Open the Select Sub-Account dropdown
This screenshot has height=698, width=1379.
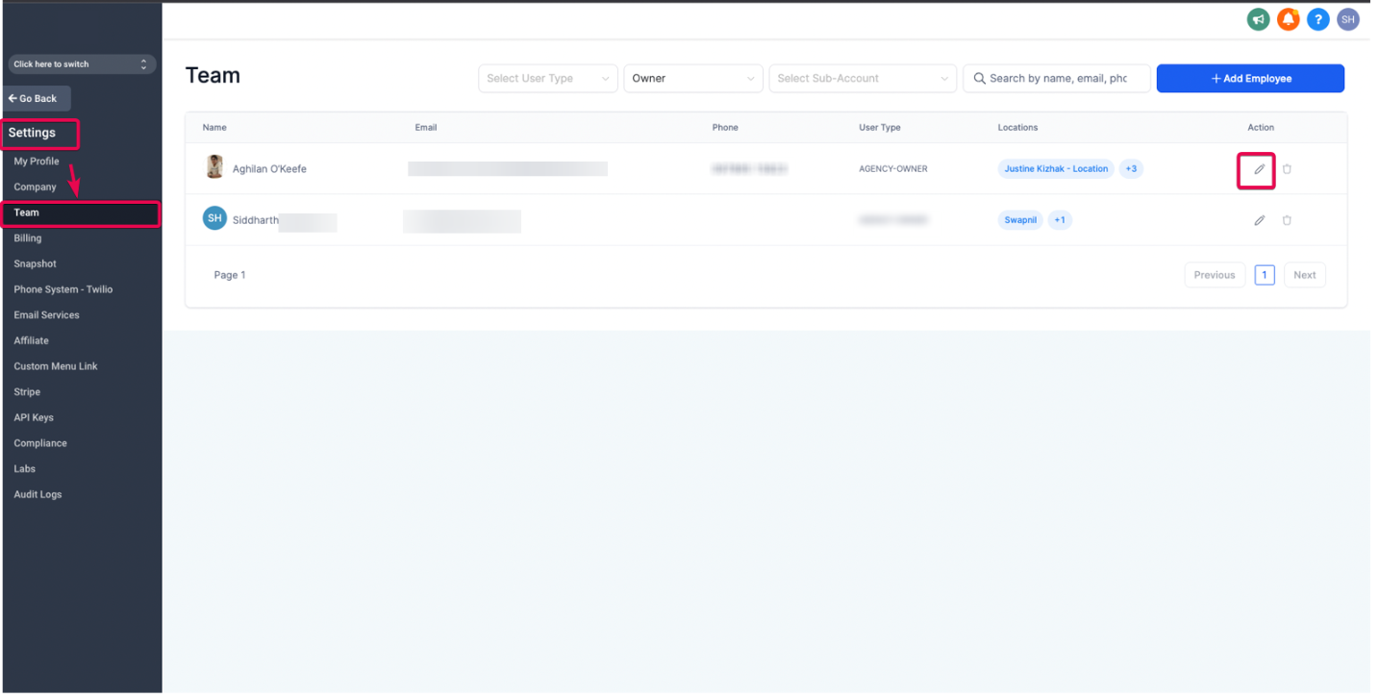(x=862, y=79)
